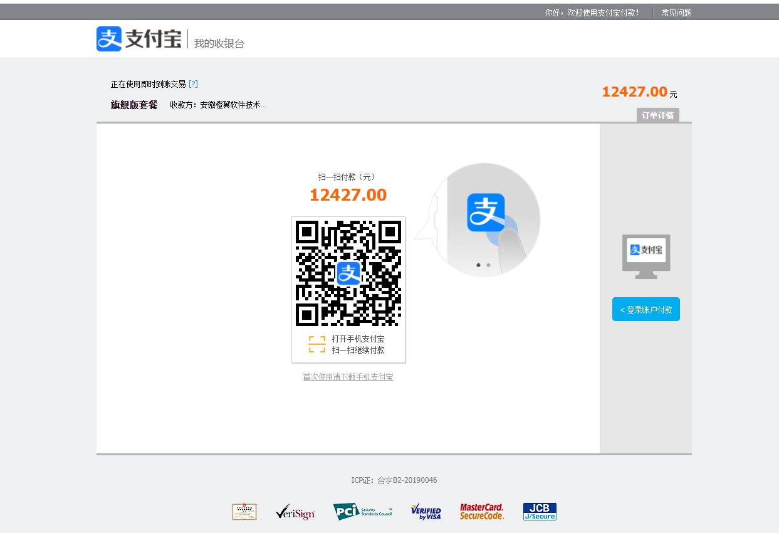Click the Alipay icon inside the QR code
The width and height of the screenshot is (779, 533).
(x=348, y=273)
